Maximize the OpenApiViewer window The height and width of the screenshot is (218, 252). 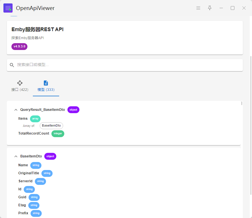233,8
